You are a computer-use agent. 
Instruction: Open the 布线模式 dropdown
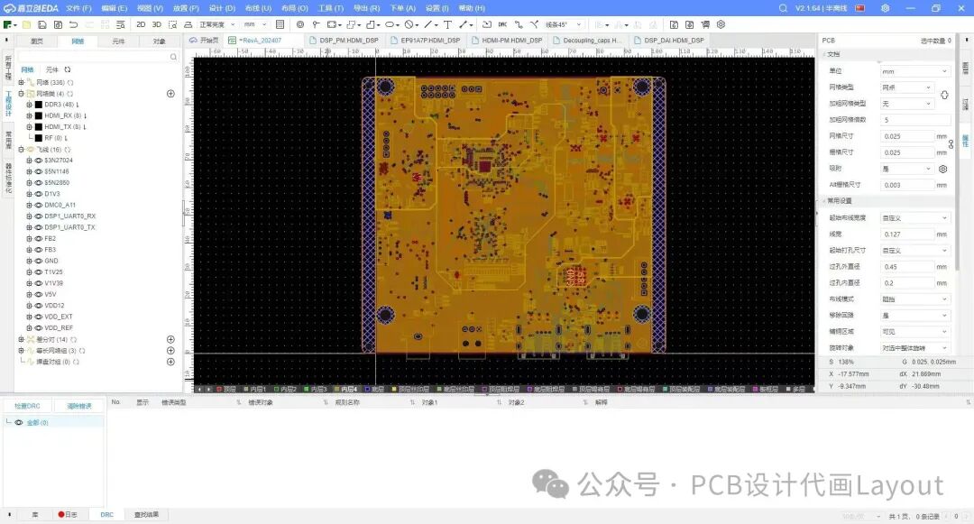click(915, 299)
